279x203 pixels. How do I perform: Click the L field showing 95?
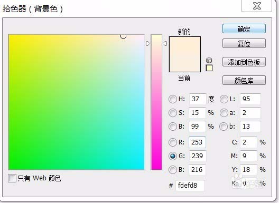coord(250,99)
